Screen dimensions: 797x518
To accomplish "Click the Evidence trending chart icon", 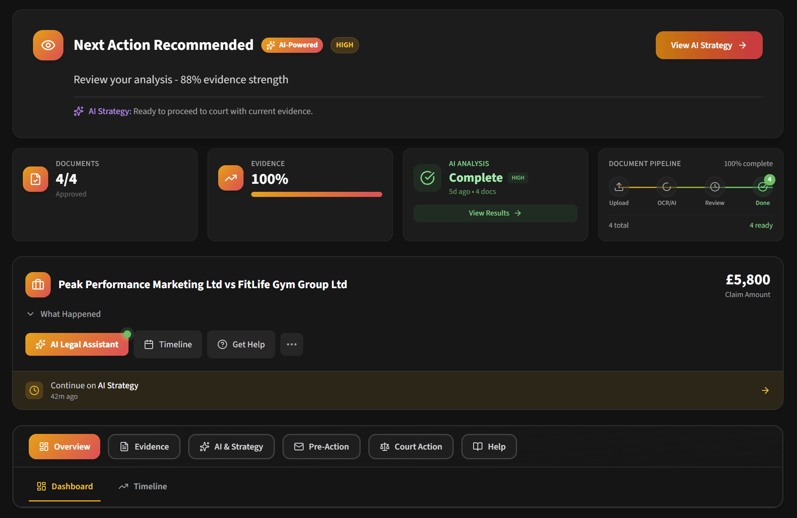I will (230, 178).
